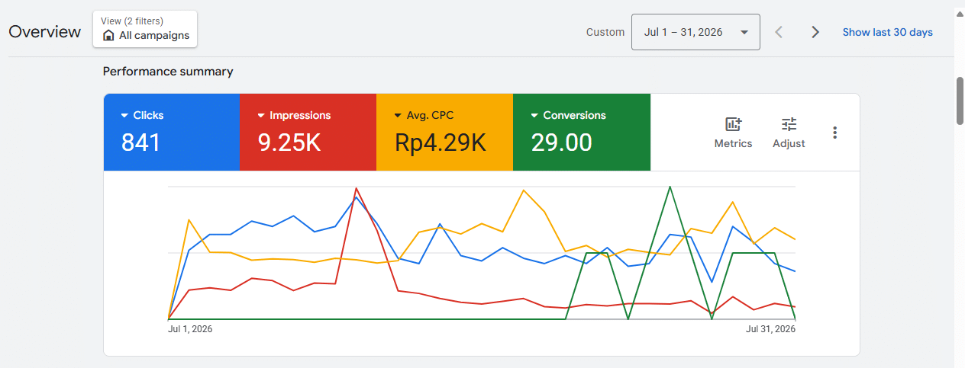Open the Metrics chart options
Viewport: 965px width, 368px height.
[x=733, y=133]
